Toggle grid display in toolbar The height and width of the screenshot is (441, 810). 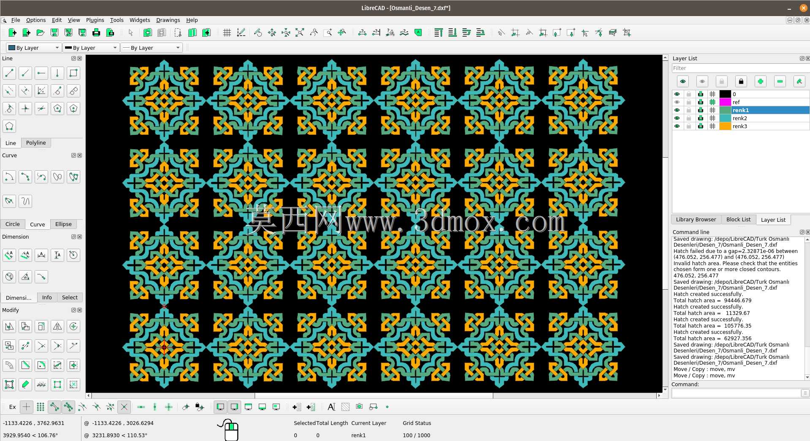coord(227,32)
